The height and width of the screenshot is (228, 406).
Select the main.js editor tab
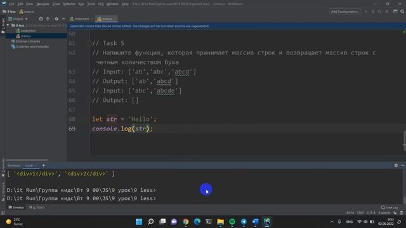107,19
